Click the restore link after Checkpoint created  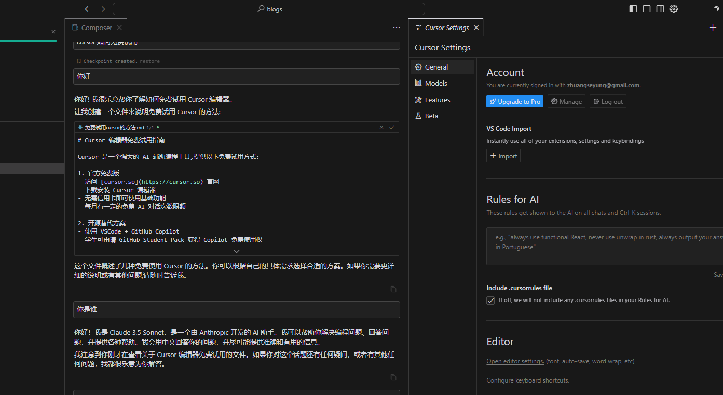click(149, 61)
